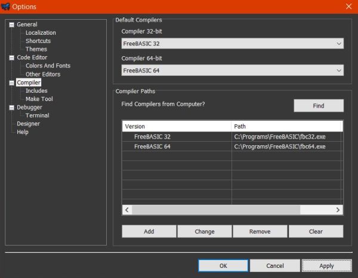Open the Localization settings page
358x278 pixels.
(x=41, y=33)
